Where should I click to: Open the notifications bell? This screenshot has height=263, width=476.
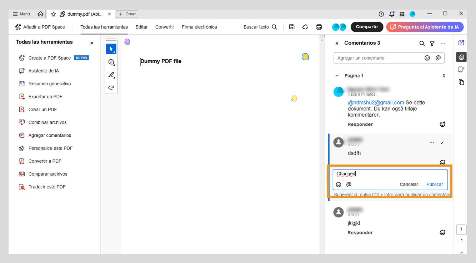point(392,14)
